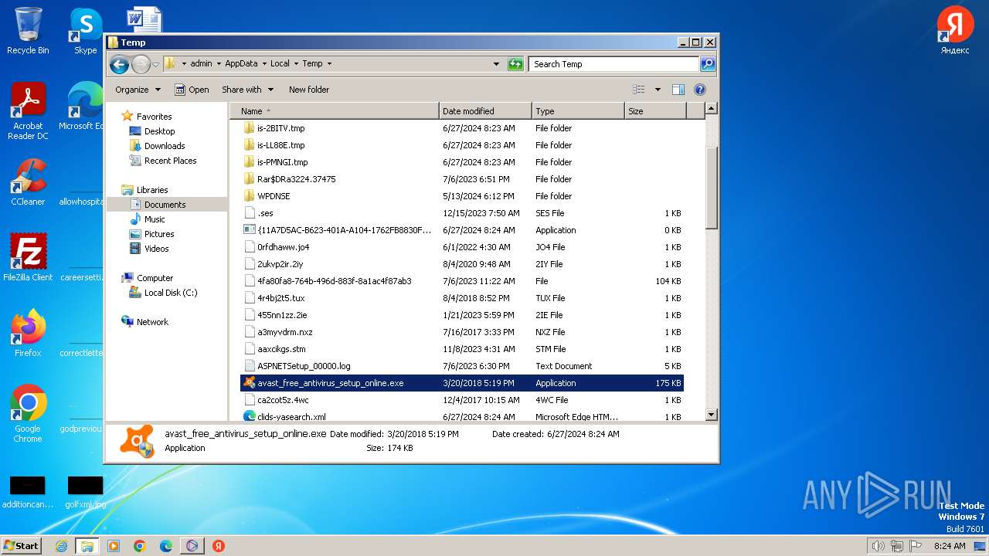Select the WPDNSE folder row

(461, 196)
